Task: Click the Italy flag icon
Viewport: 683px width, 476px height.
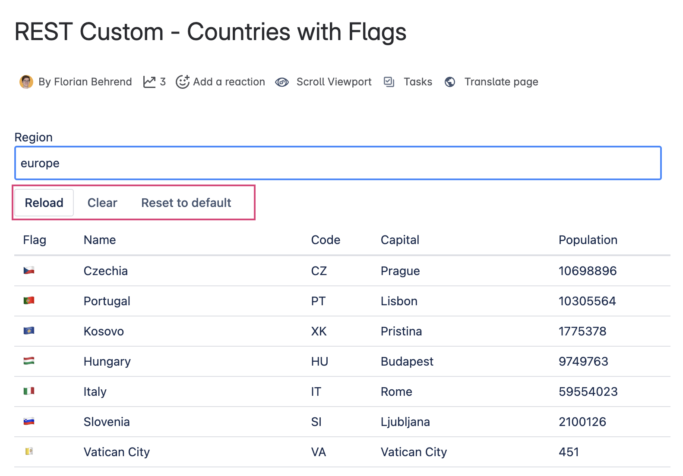Action: 29,391
